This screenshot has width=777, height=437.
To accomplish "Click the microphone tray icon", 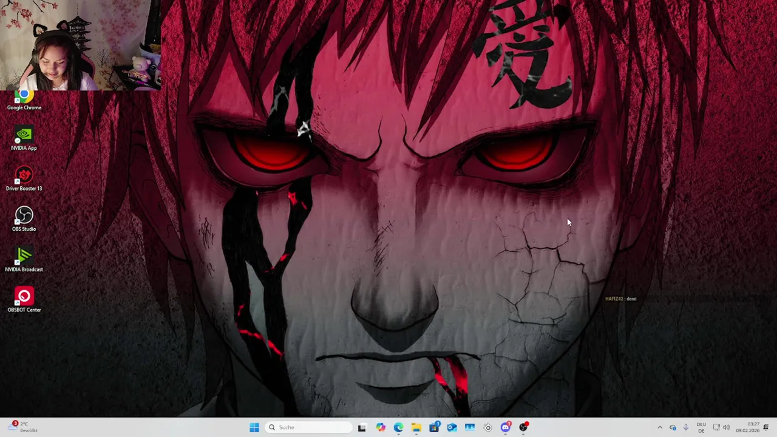I will (x=686, y=427).
